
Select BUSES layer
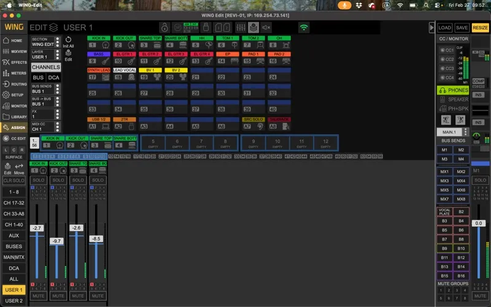(14, 247)
